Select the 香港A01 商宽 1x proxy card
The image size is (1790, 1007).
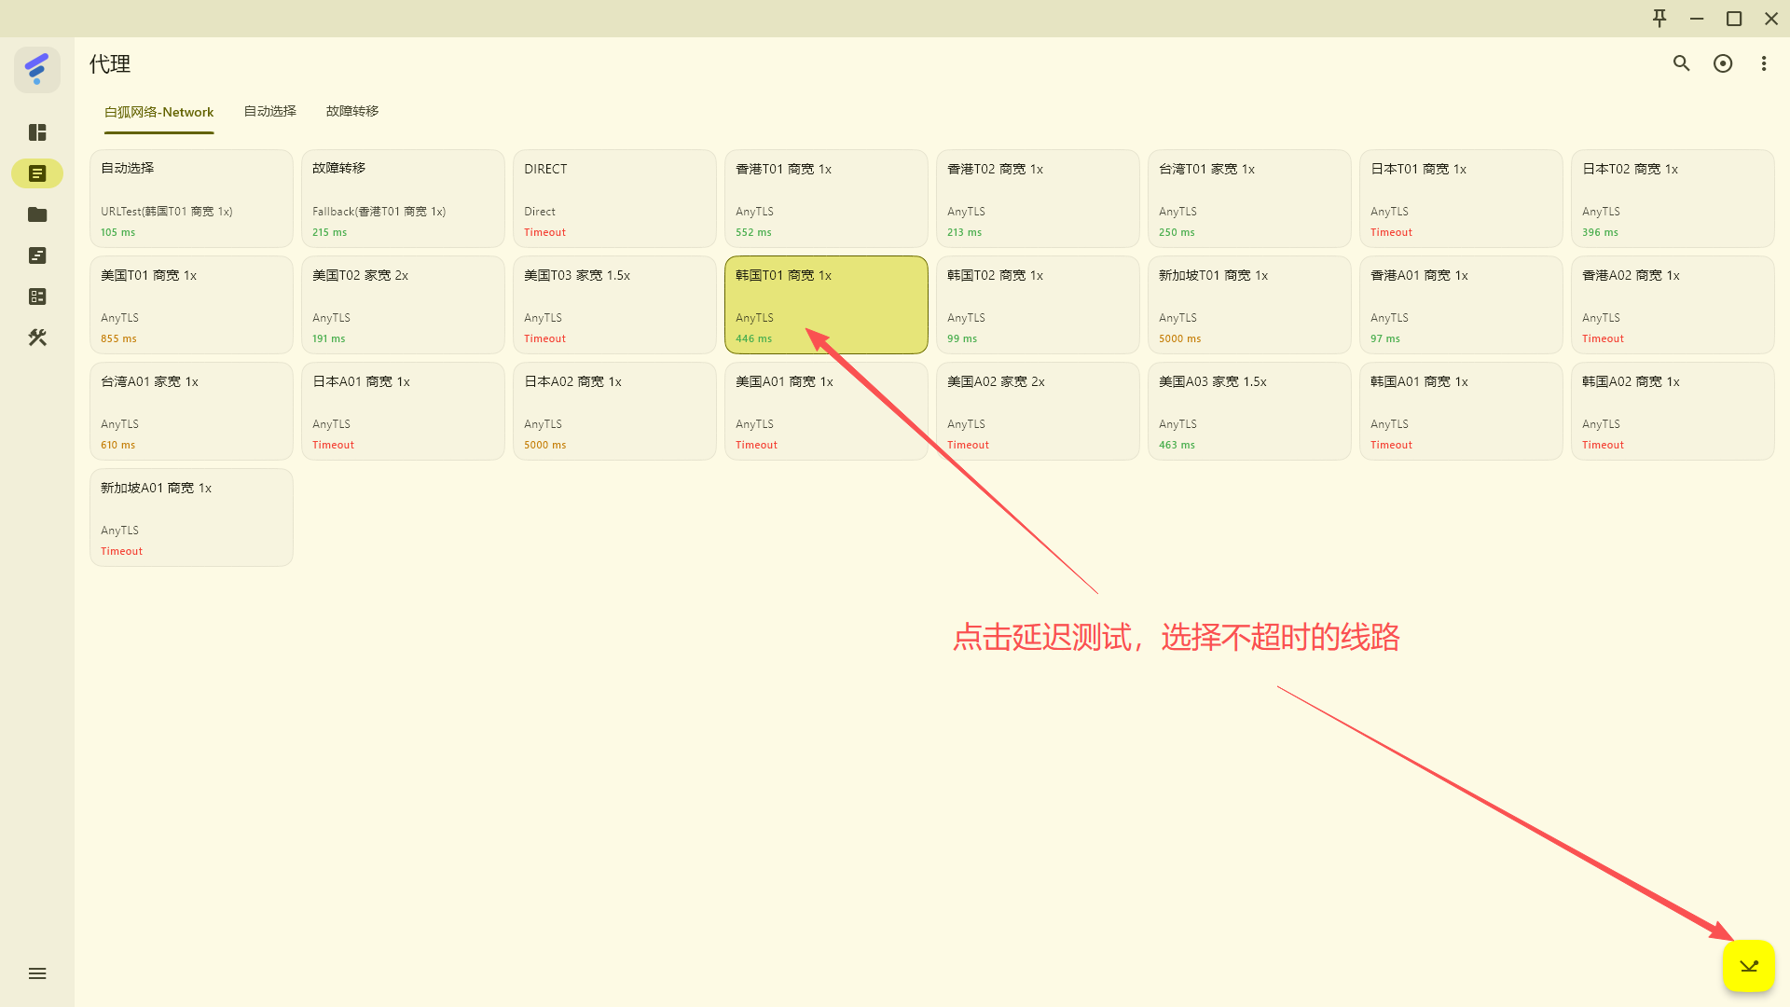[1460, 305]
